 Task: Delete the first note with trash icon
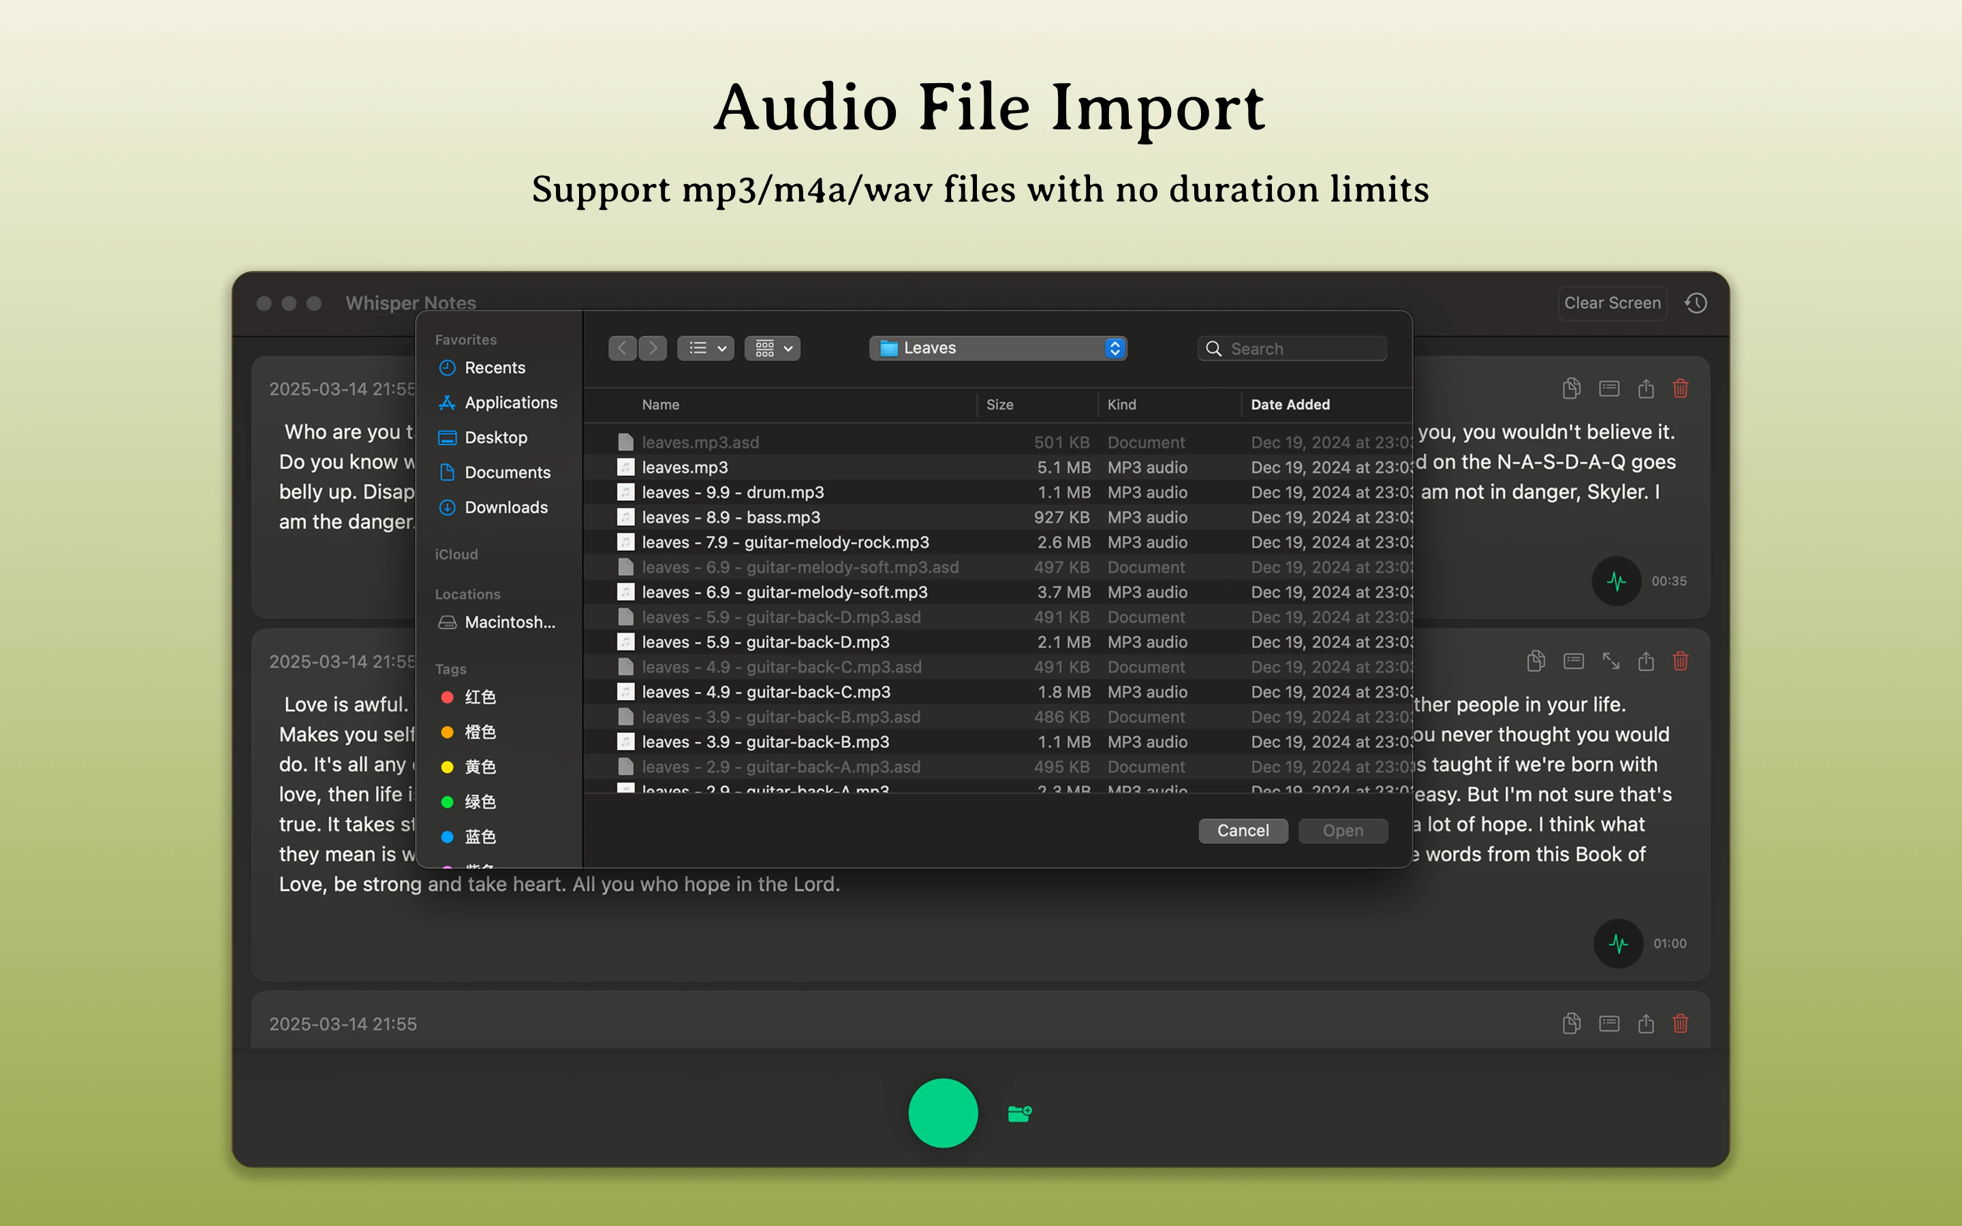pyautogui.click(x=1681, y=388)
